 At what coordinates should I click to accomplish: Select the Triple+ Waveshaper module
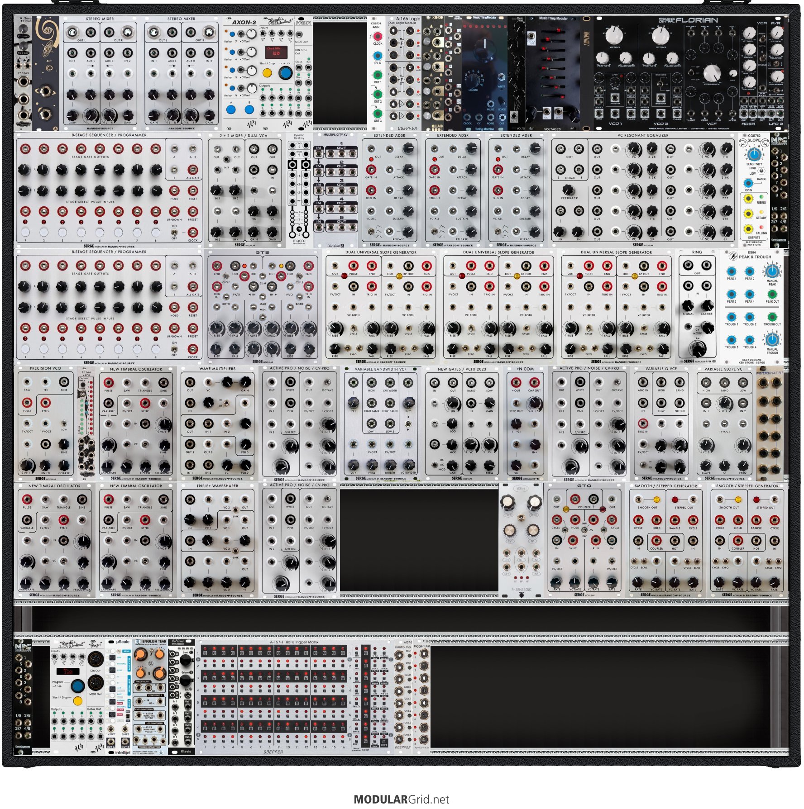(x=217, y=540)
